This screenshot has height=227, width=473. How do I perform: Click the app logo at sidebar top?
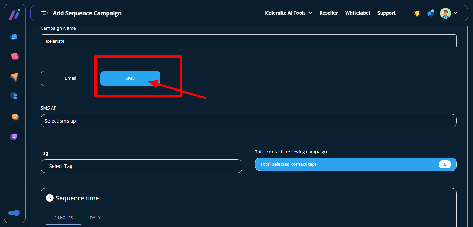(14, 15)
